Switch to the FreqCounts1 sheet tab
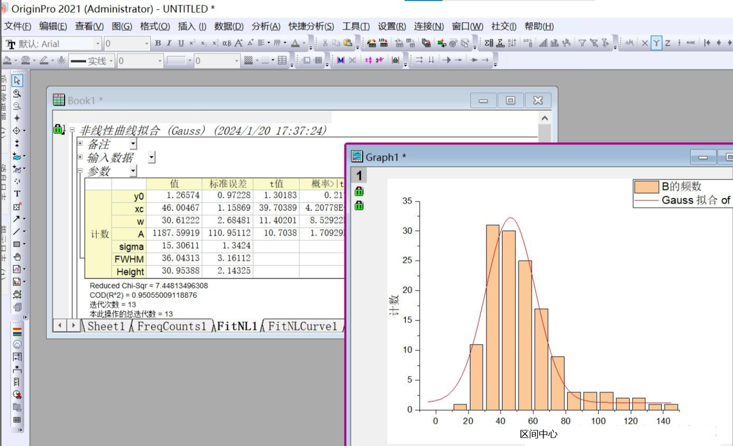 tap(171, 326)
